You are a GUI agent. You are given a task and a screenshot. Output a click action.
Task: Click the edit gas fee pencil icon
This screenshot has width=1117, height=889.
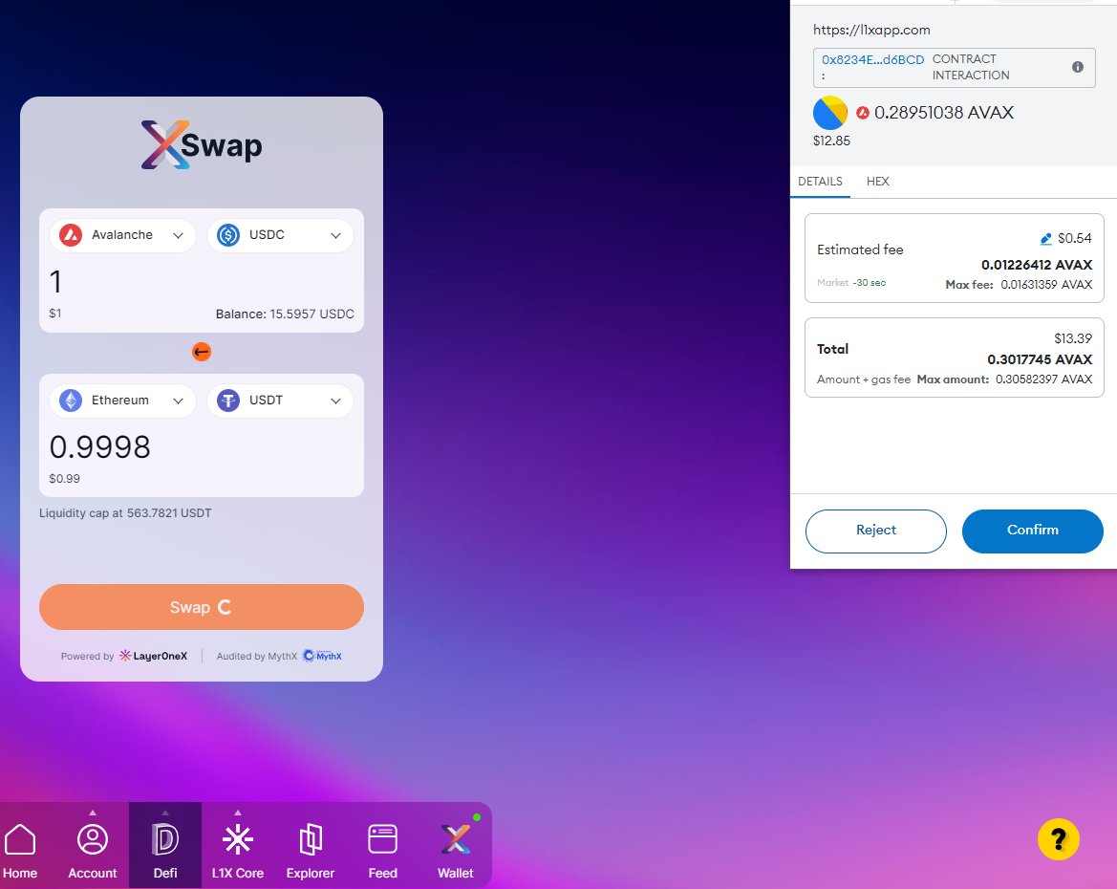click(x=1045, y=239)
